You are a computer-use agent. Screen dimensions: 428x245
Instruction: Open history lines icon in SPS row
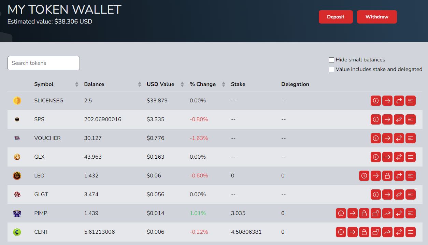(x=410, y=119)
